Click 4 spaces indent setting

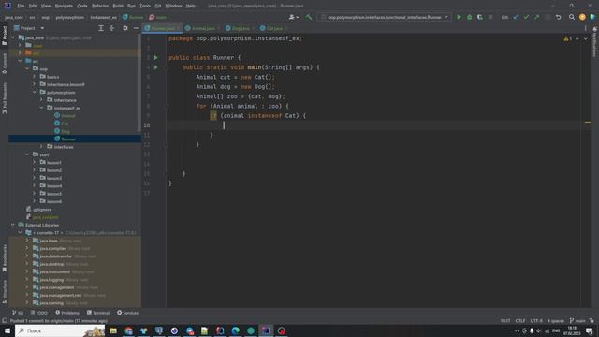[555, 320]
